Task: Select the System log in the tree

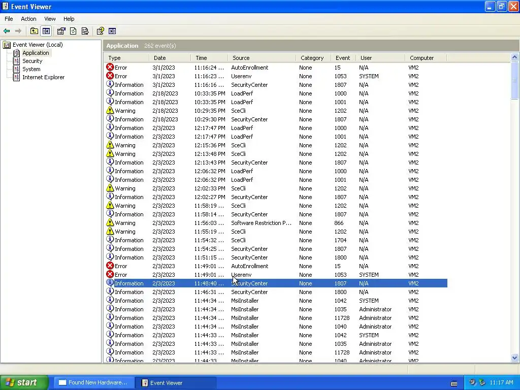Action: (31, 69)
